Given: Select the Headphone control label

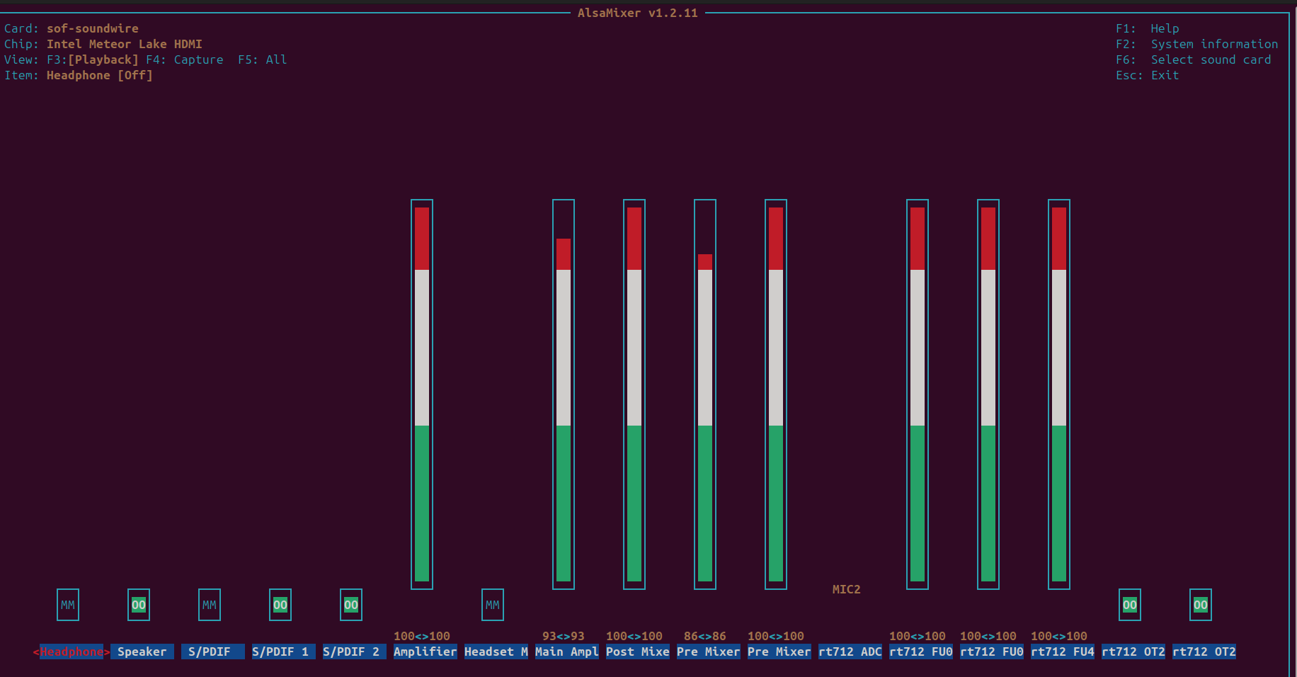Looking at the screenshot, I should (72, 652).
